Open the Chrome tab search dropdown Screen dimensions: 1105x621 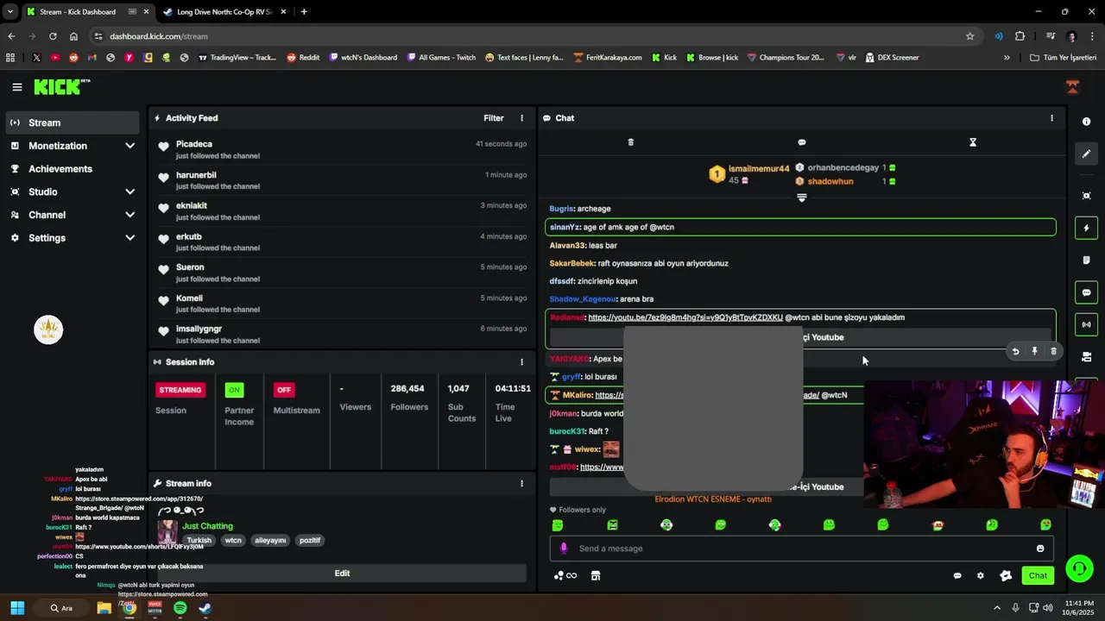coord(9,12)
